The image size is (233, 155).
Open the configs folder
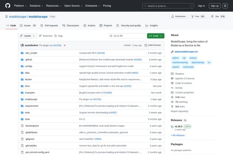pyautogui.click(x=28, y=66)
